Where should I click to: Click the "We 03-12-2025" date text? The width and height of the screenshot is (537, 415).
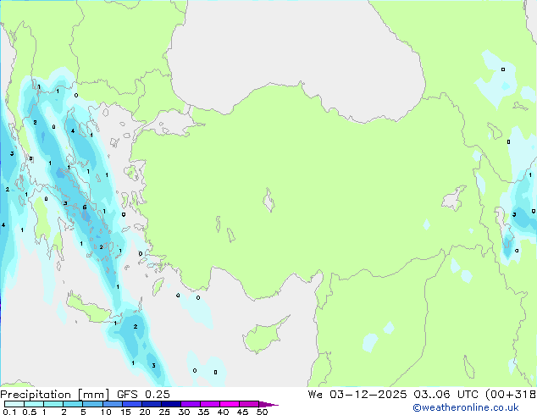(357, 395)
